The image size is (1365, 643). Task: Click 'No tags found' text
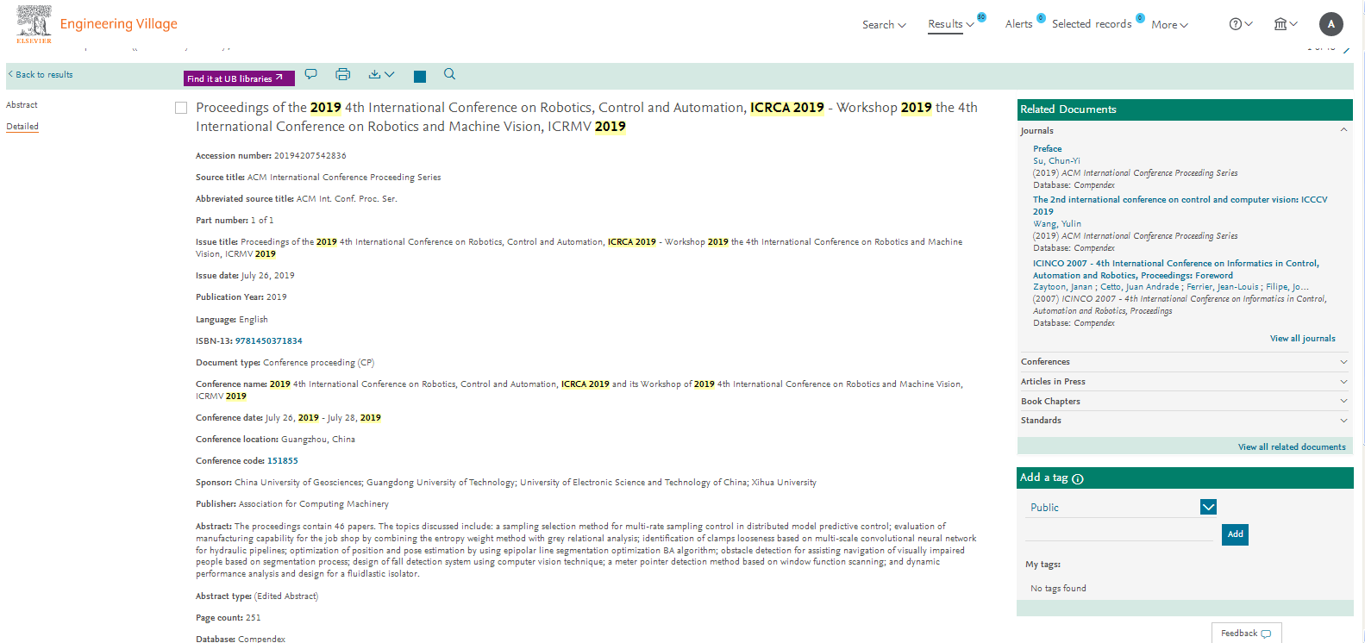click(x=1058, y=589)
